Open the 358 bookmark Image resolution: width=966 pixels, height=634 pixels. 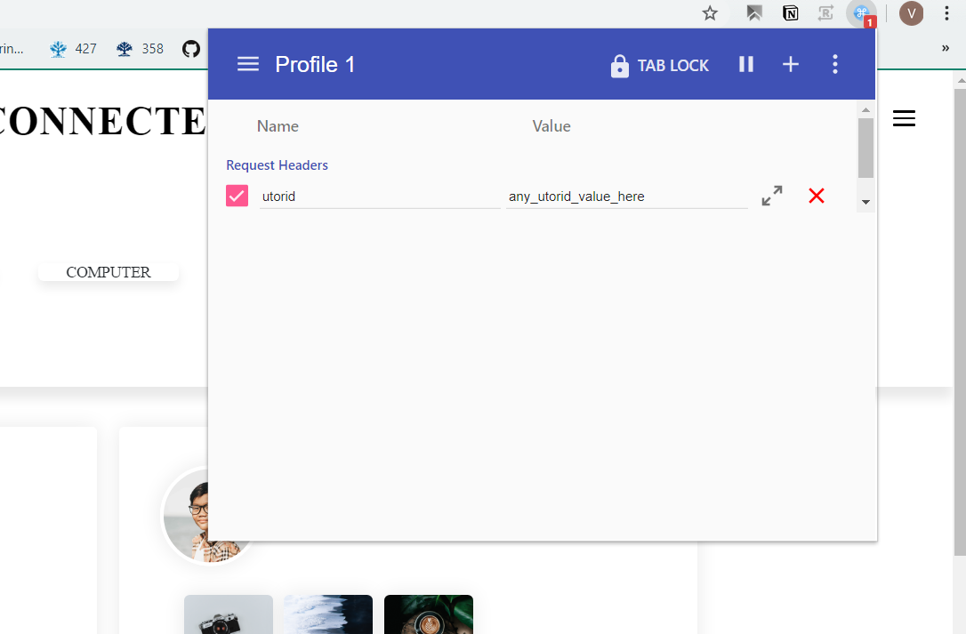tap(141, 49)
